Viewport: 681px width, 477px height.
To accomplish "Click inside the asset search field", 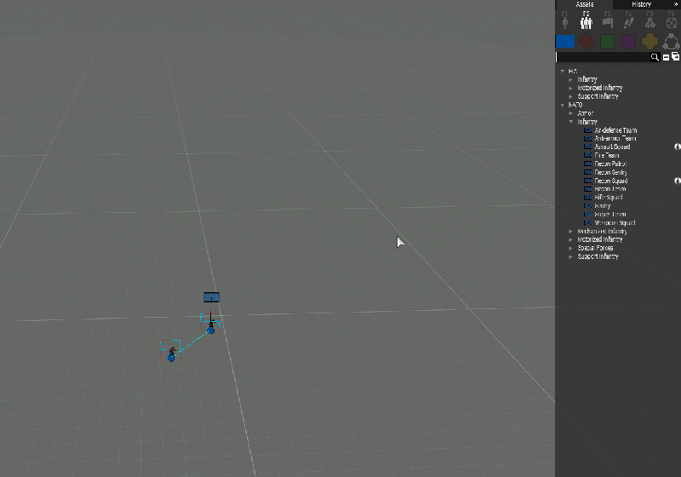I will 603,57.
